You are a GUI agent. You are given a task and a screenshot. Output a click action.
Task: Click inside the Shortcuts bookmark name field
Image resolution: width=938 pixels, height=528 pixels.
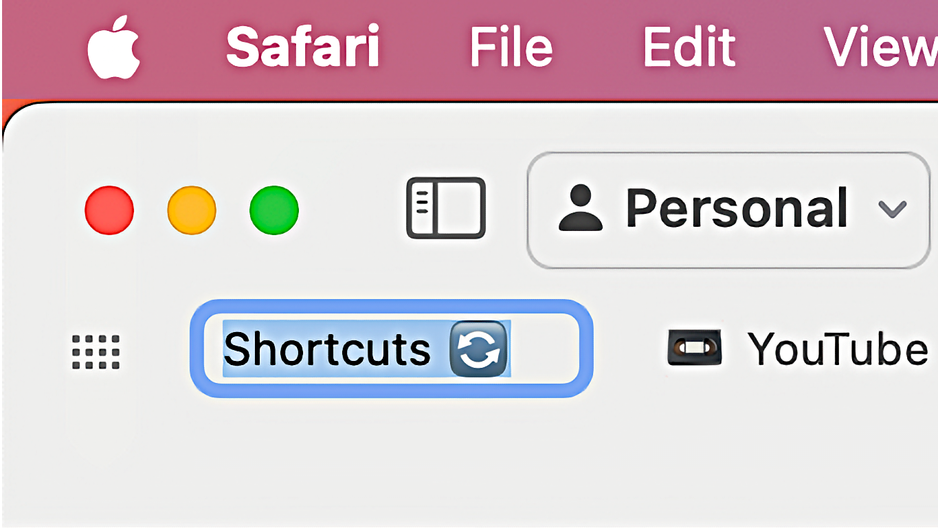[x=391, y=349]
